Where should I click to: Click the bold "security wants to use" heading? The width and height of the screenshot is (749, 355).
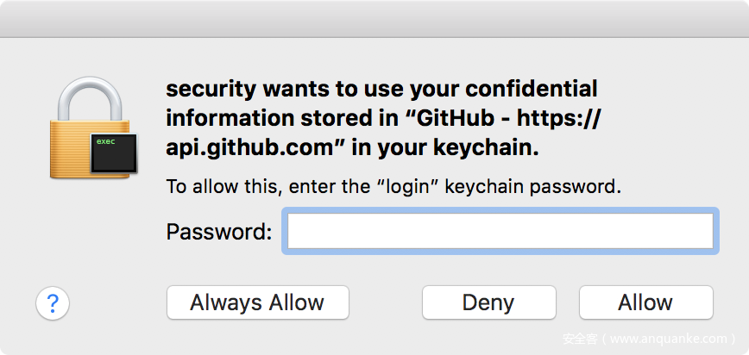(x=301, y=89)
